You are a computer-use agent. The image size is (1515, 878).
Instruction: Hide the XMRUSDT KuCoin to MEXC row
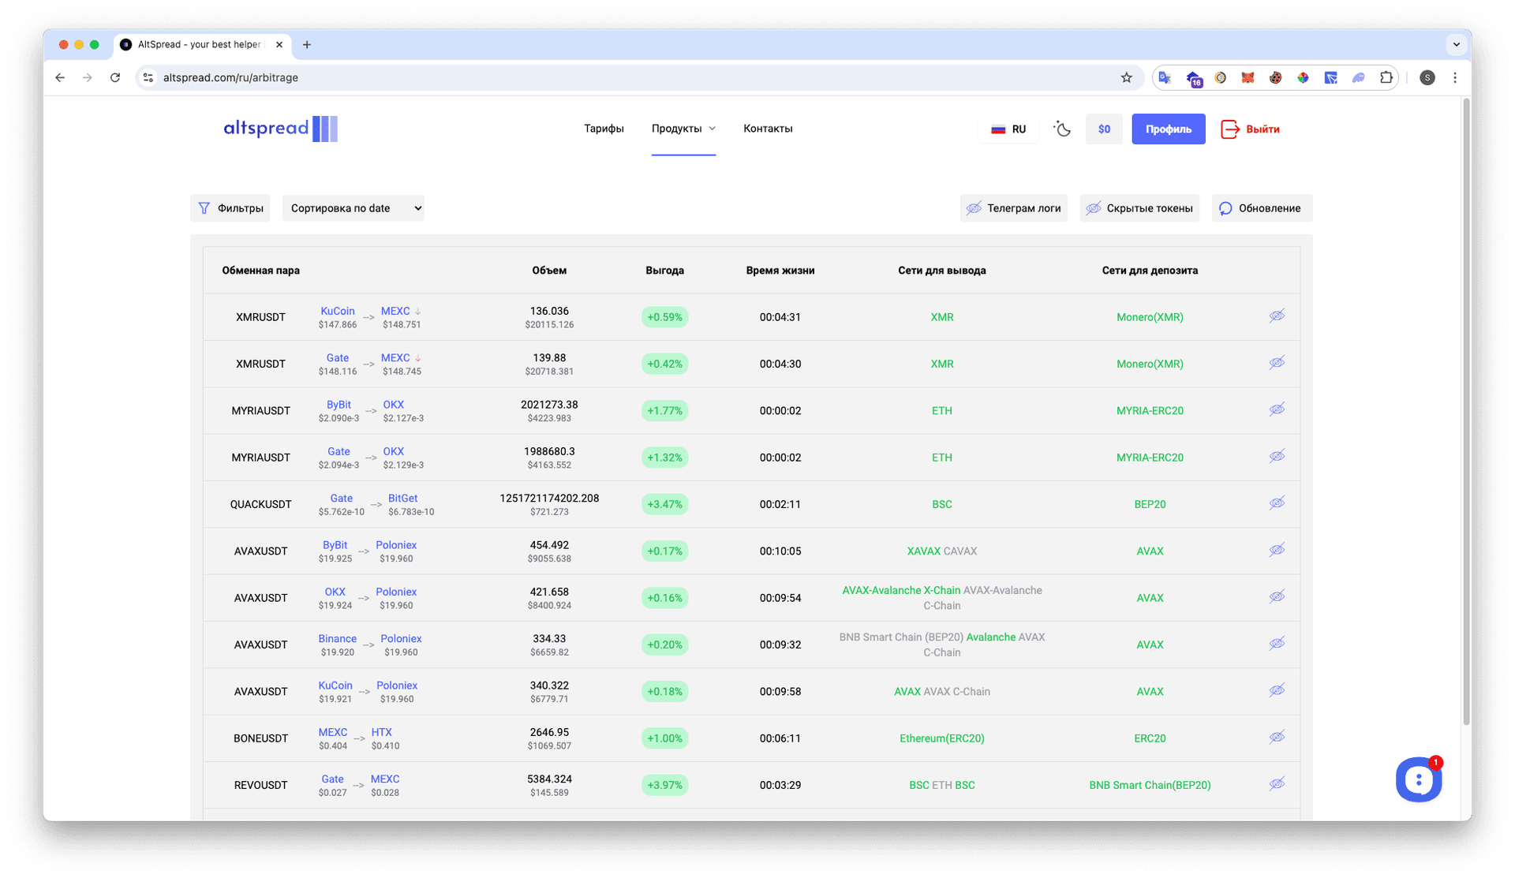coord(1277,316)
